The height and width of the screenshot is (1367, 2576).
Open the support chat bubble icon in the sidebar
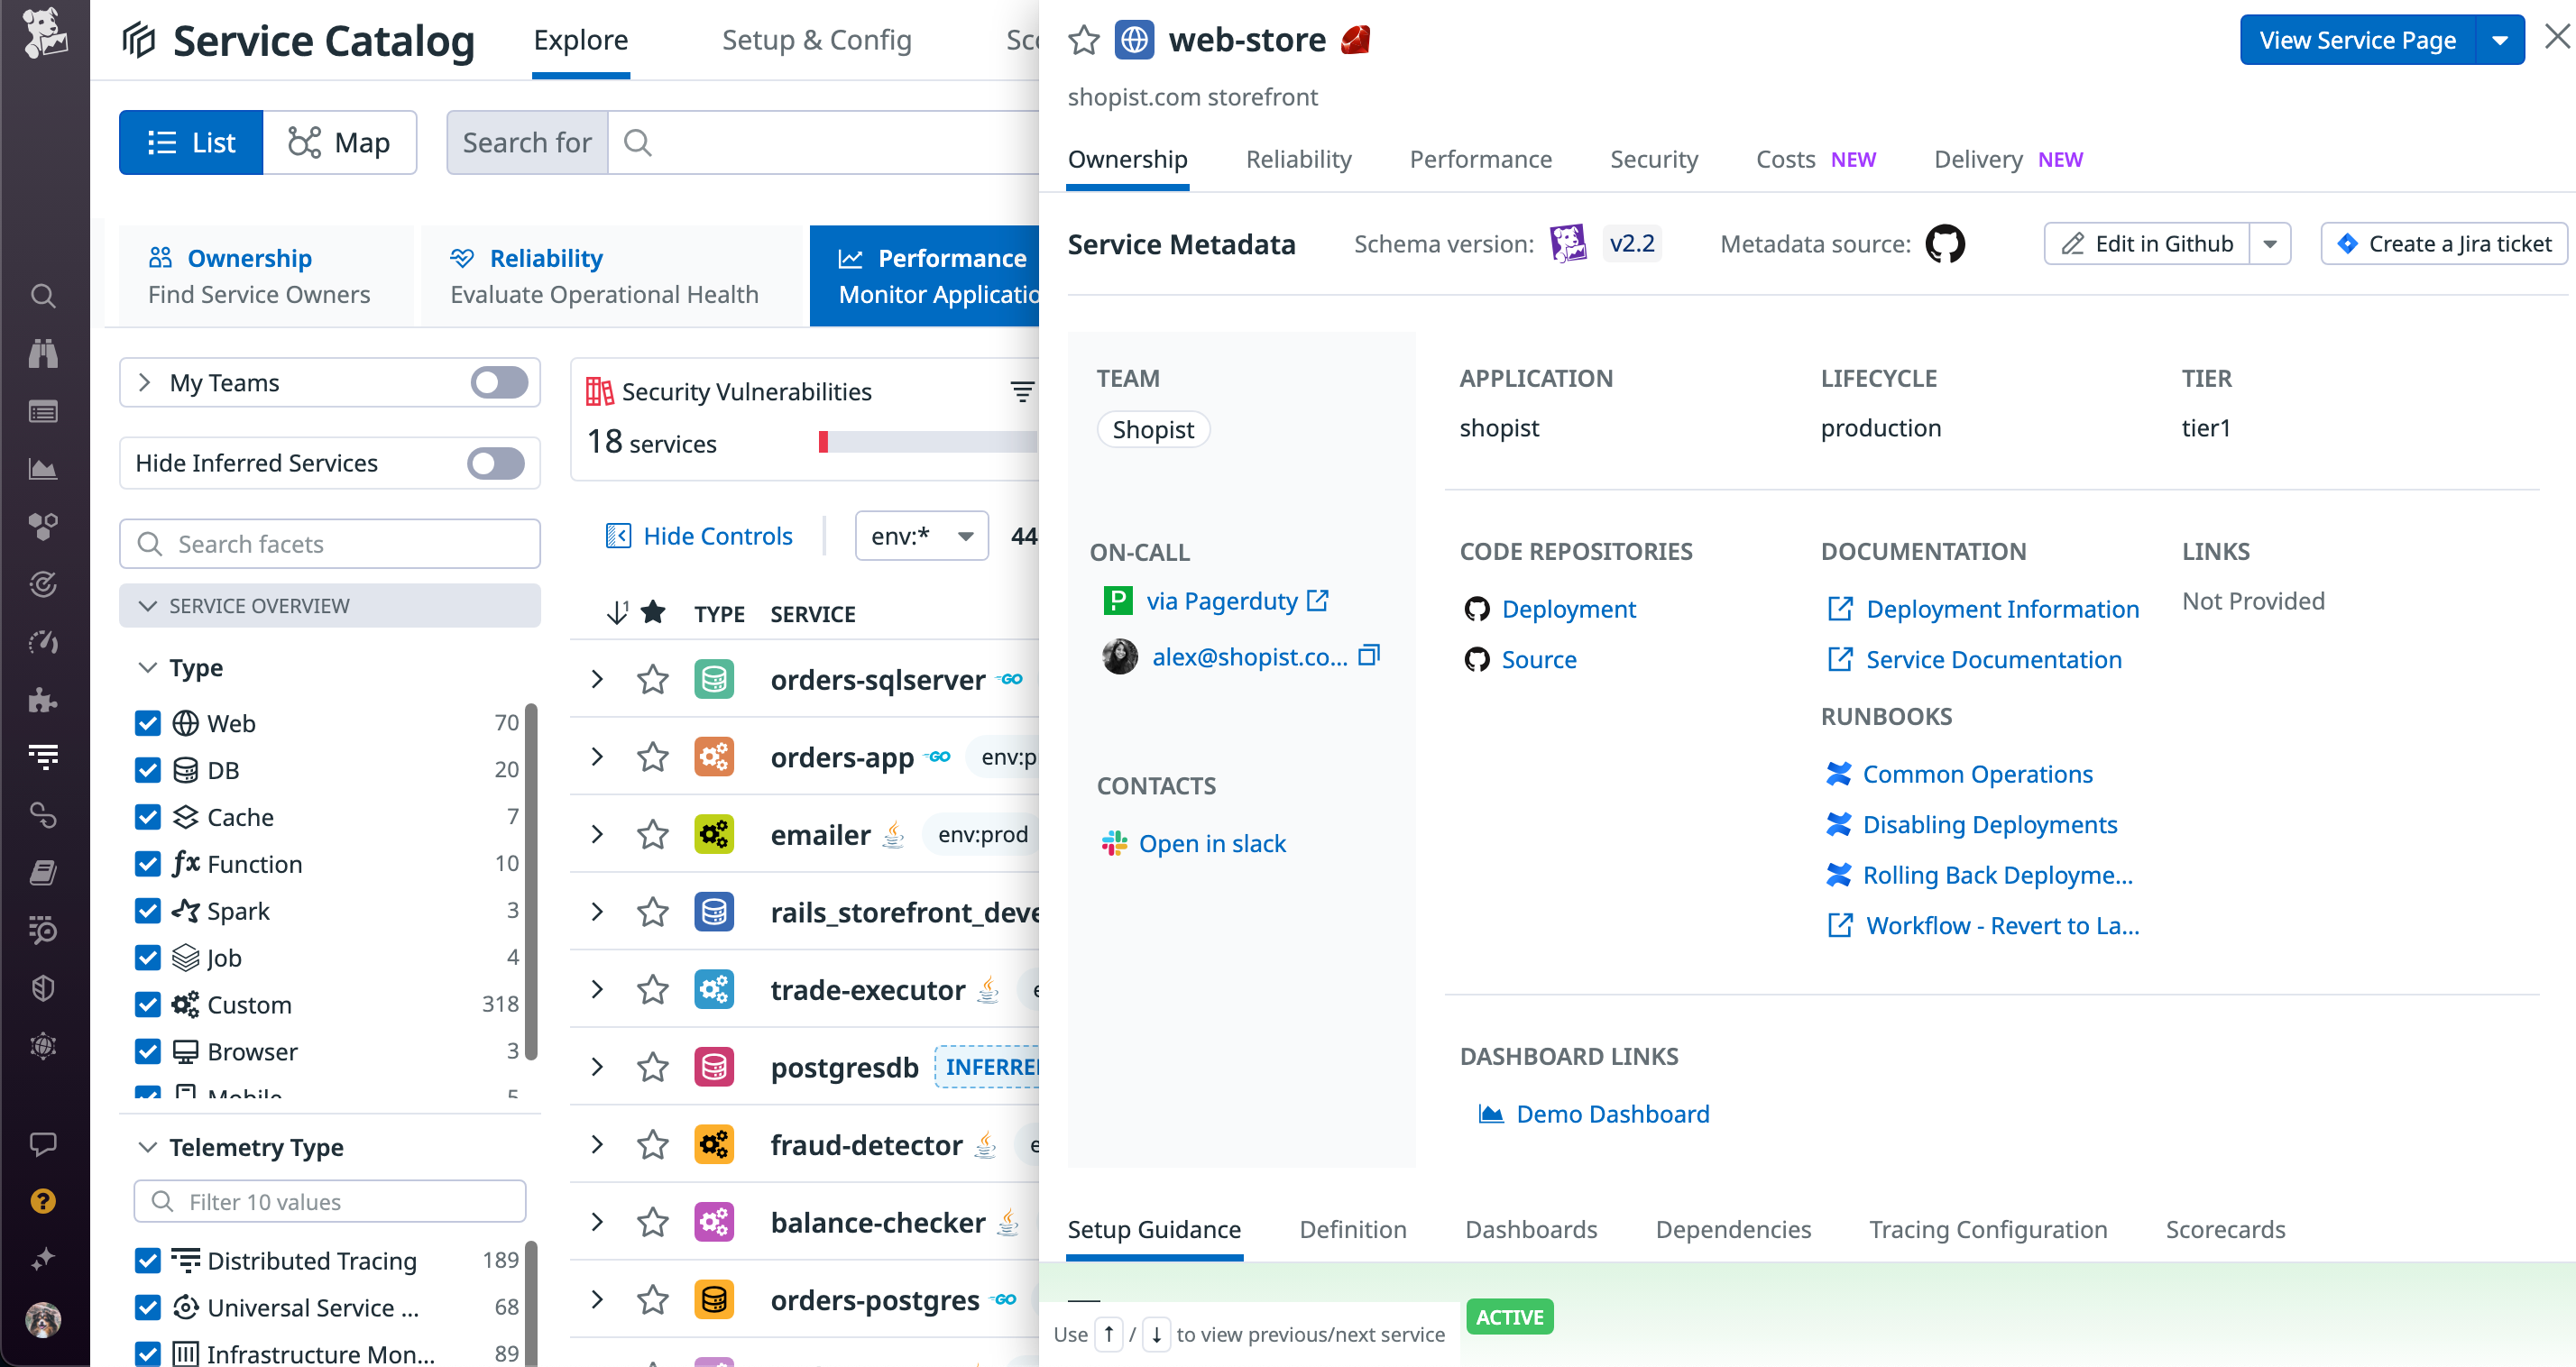pyautogui.click(x=43, y=1144)
